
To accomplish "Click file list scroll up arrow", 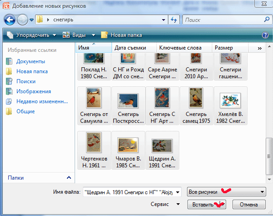I will 269,46.
